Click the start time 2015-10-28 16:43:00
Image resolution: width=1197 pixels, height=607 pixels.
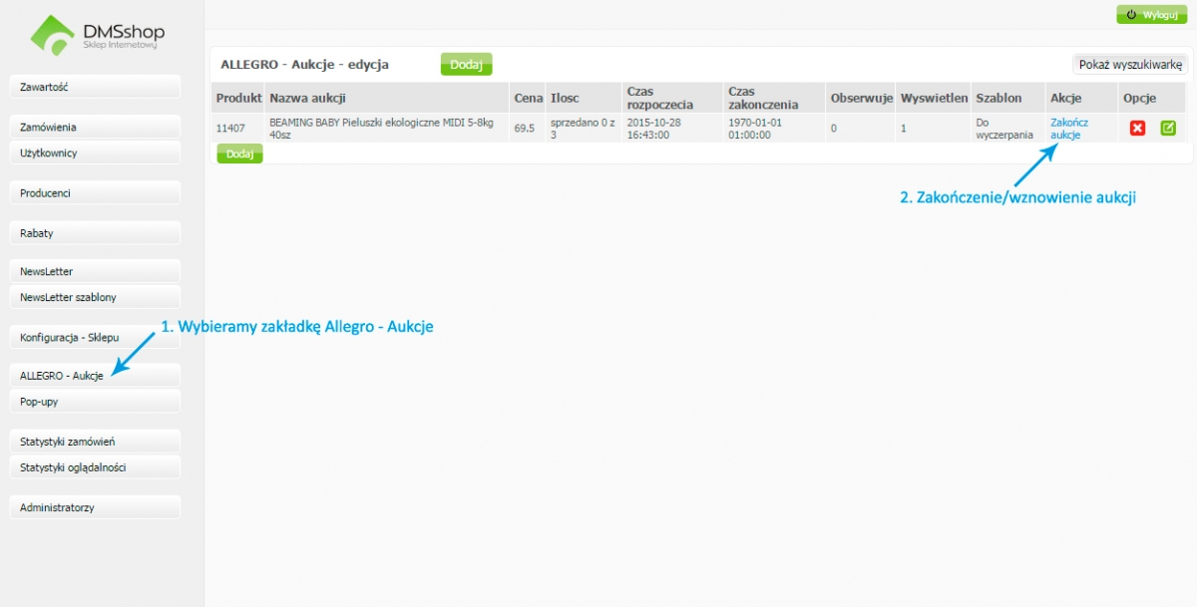pos(653,129)
